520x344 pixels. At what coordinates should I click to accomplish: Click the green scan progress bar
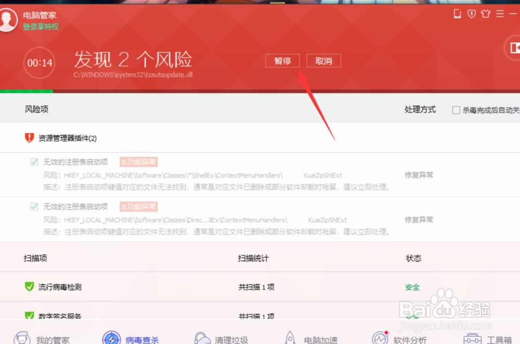27,91
